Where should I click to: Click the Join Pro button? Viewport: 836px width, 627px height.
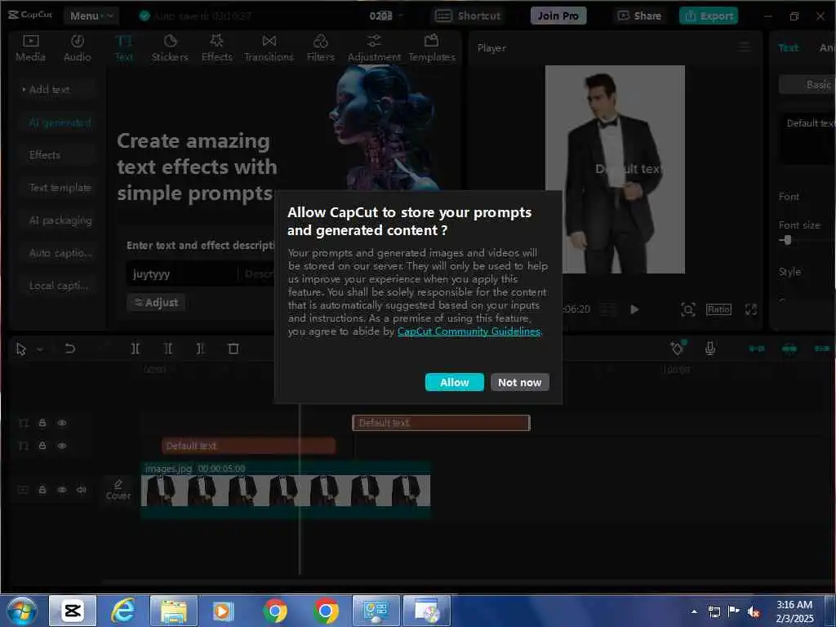(558, 16)
